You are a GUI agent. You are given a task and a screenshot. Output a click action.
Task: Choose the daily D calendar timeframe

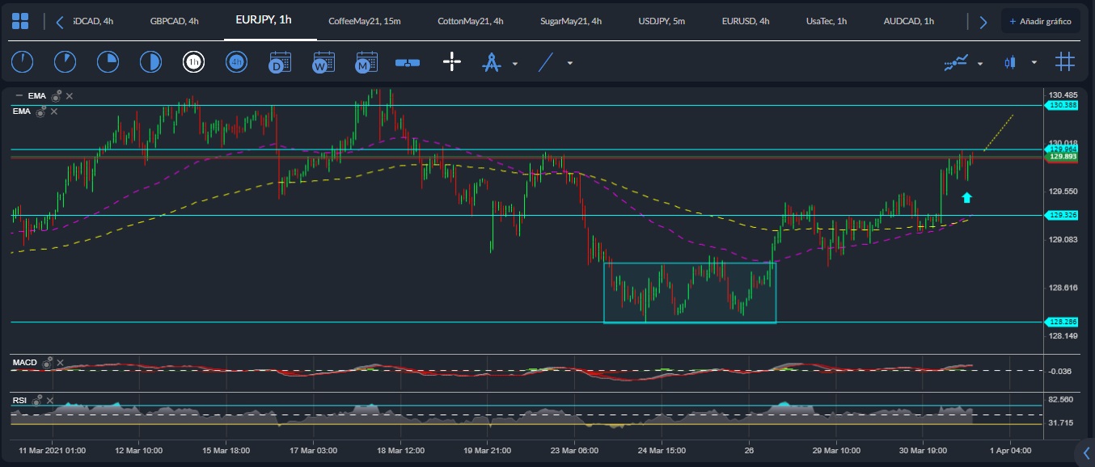(280, 61)
